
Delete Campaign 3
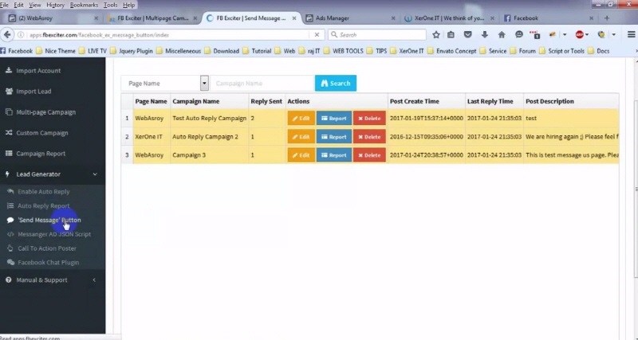coord(369,155)
